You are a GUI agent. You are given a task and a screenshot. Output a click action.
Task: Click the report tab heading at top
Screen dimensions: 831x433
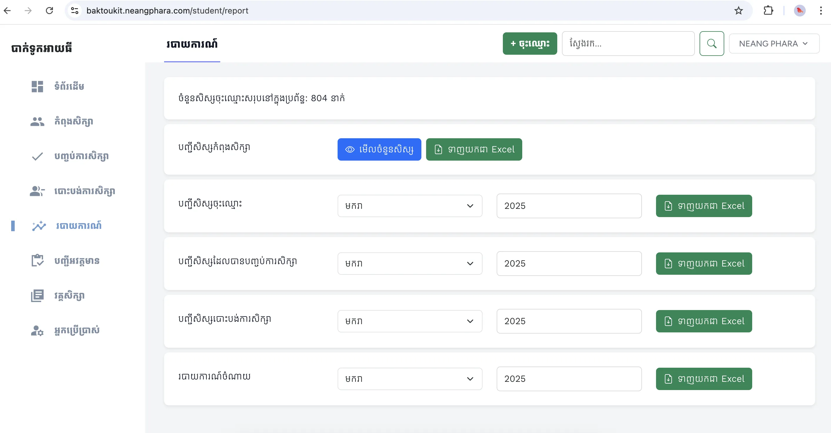(x=192, y=44)
